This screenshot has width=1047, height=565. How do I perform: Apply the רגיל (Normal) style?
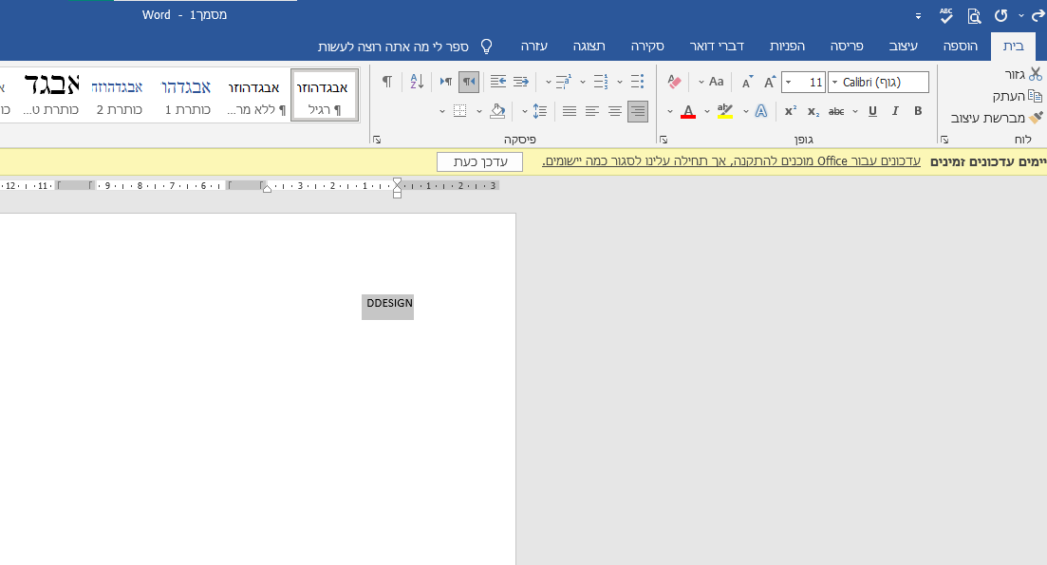coord(325,95)
